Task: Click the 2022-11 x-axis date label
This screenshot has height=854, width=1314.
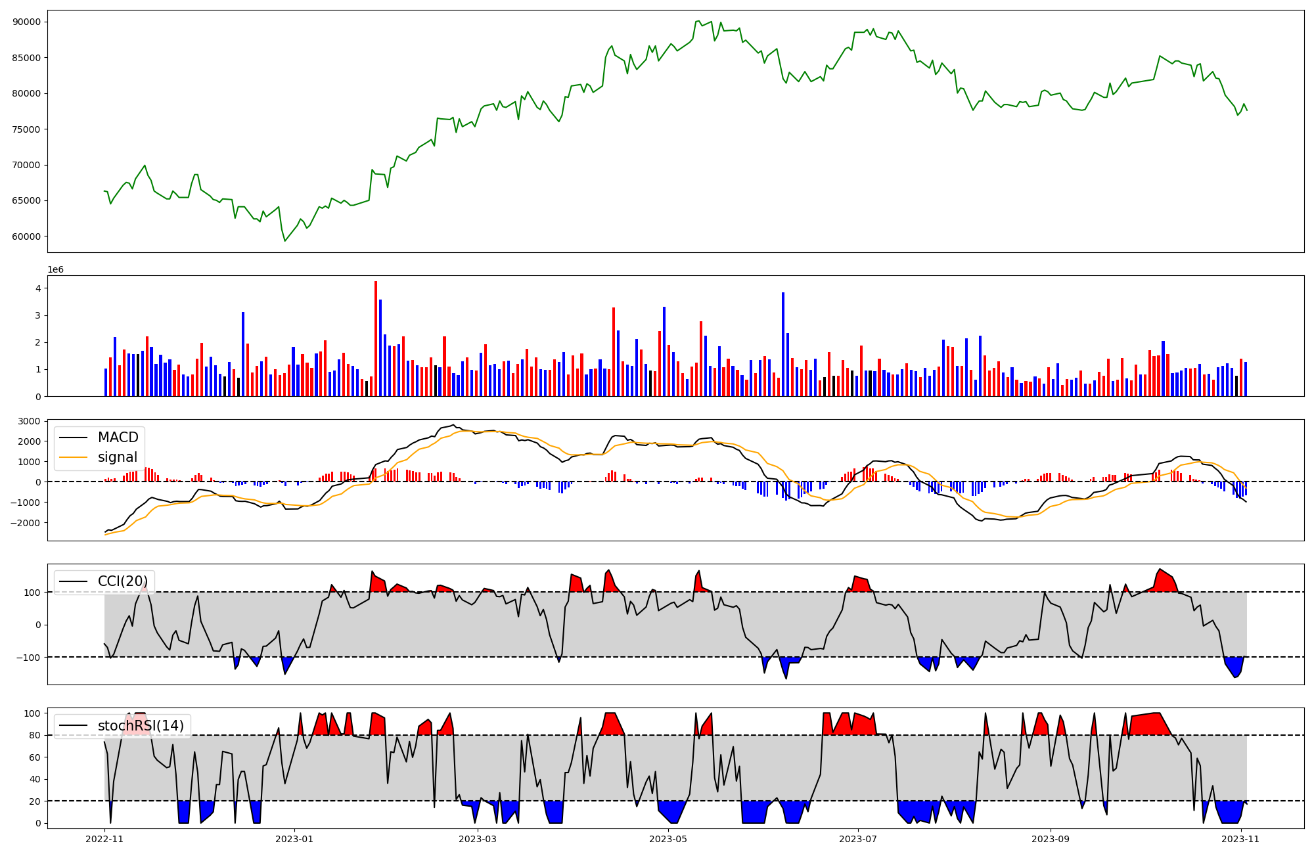Action: click(104, 839)
